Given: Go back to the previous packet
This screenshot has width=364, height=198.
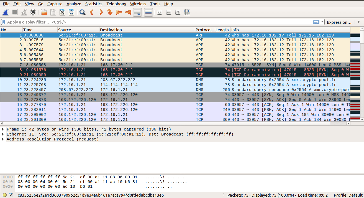Looking at the screenshot, I should 91,12.
